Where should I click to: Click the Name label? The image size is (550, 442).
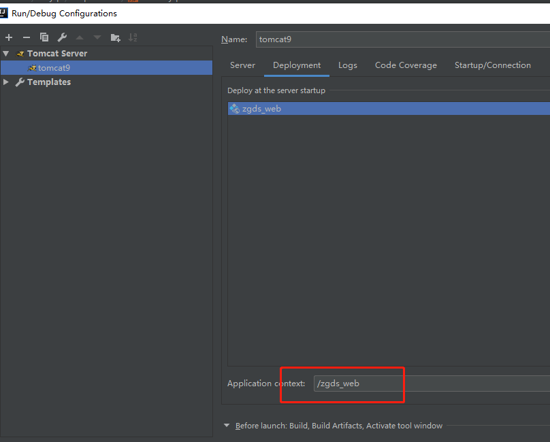coord(234,39)
